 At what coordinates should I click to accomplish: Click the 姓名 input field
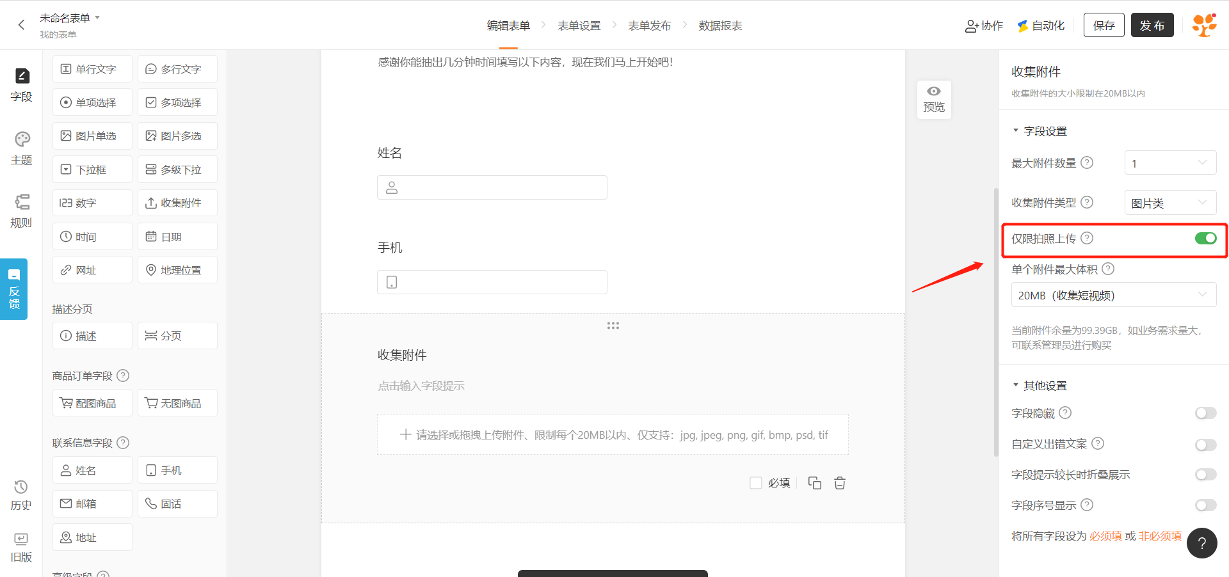point(492,187)
